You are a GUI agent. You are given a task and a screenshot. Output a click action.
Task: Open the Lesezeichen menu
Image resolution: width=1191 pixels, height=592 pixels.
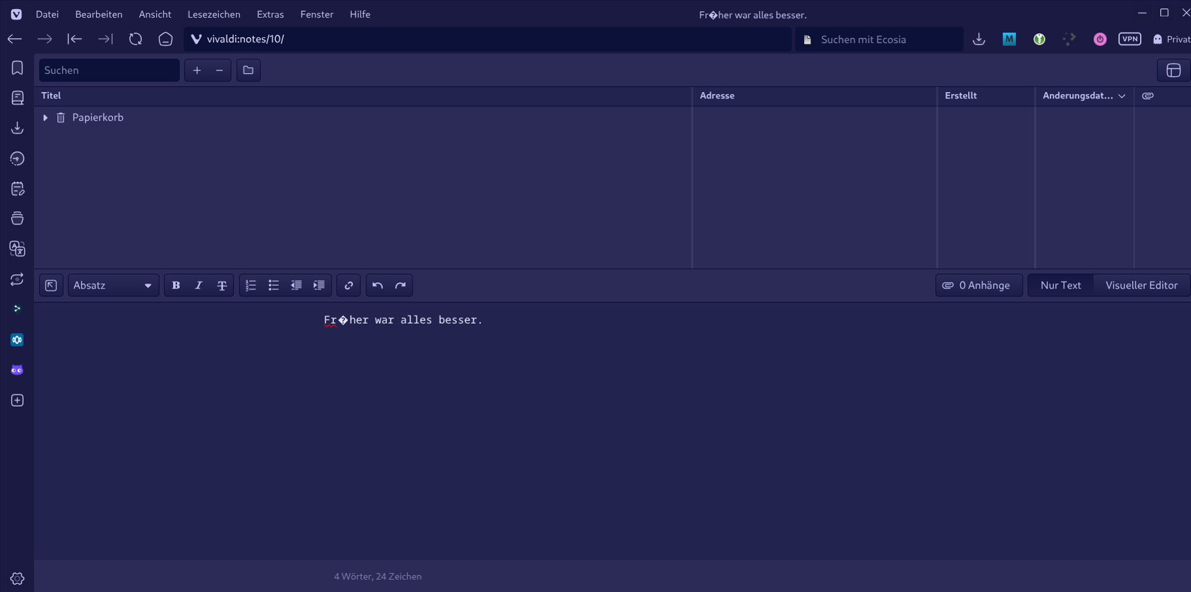pyautogui.click(x=214, y=14)
